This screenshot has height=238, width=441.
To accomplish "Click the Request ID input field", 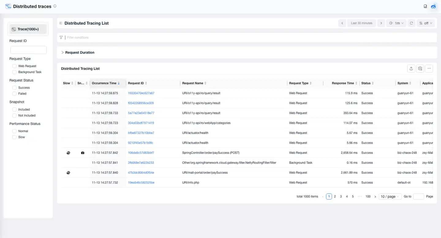I will coord(28,50).
